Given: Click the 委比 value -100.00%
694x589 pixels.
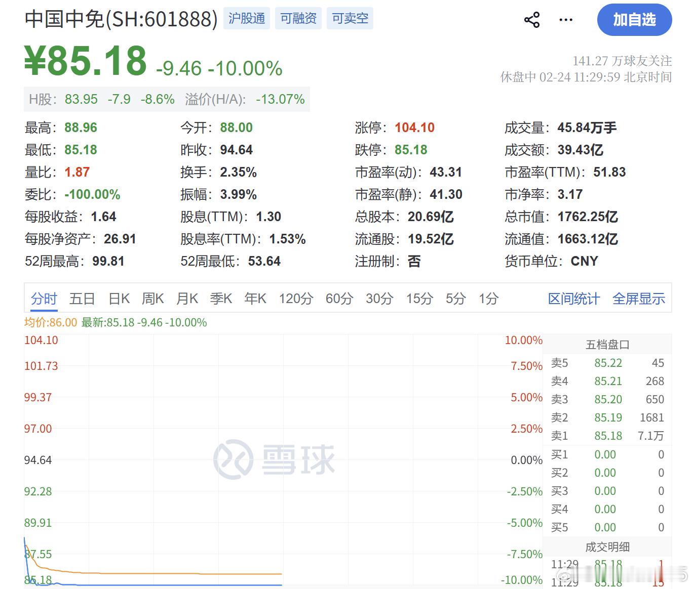Looking at the screenshot, I should click(x=92, y=194).
